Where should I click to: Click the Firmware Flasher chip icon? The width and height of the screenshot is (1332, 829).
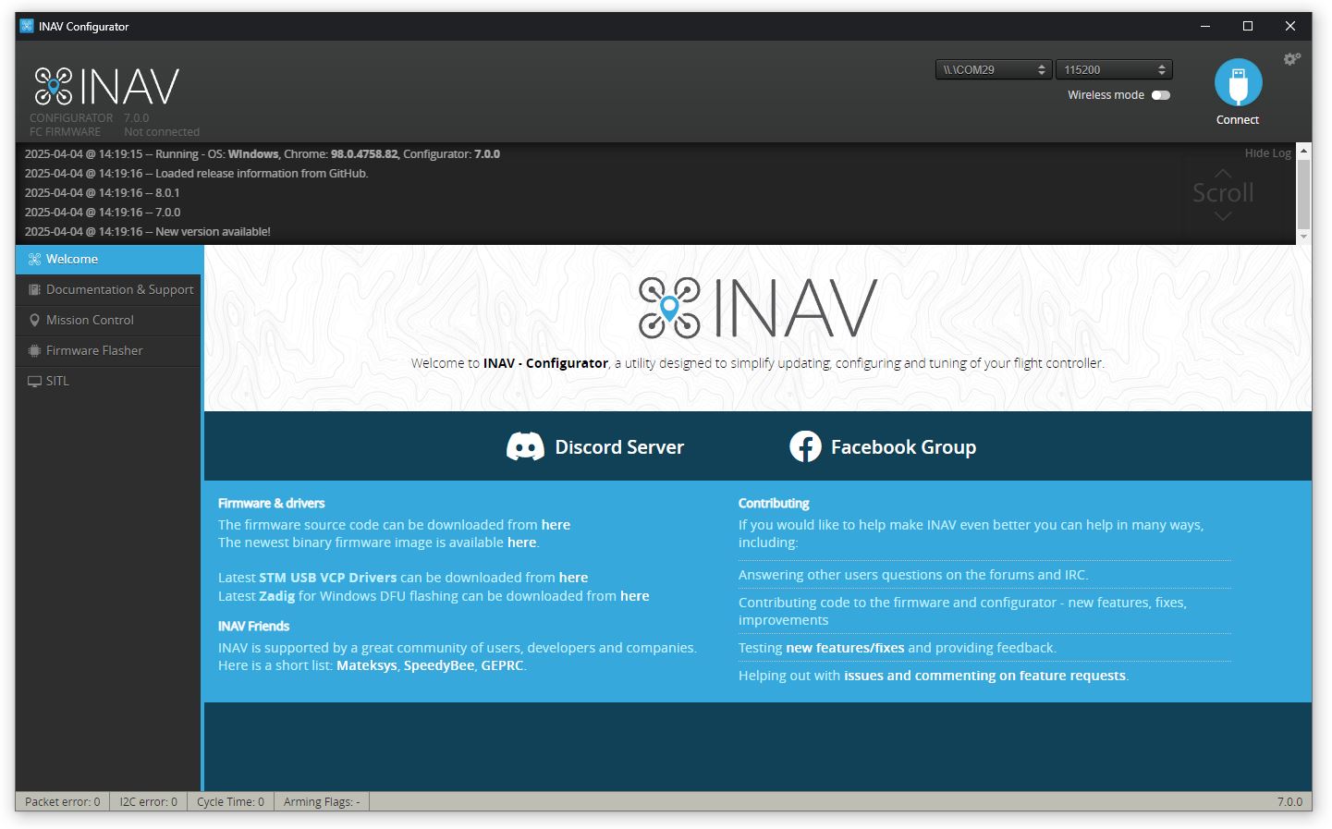coord(34,351)
